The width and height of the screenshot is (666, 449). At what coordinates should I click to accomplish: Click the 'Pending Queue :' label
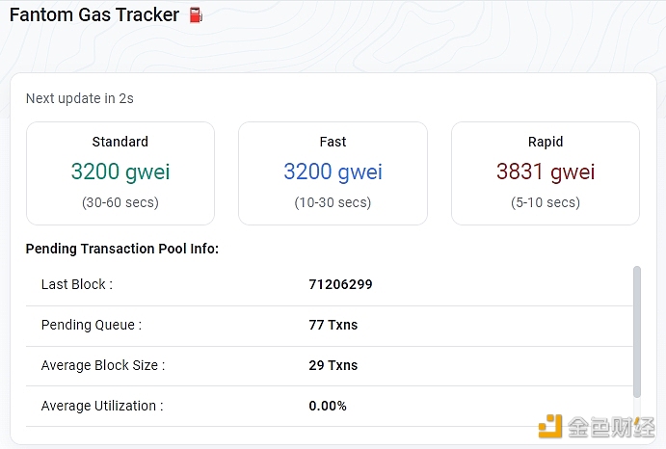point(92,325)
